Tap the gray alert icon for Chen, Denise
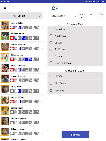This screenshot has height=141, width=106. tap(12, 91)
